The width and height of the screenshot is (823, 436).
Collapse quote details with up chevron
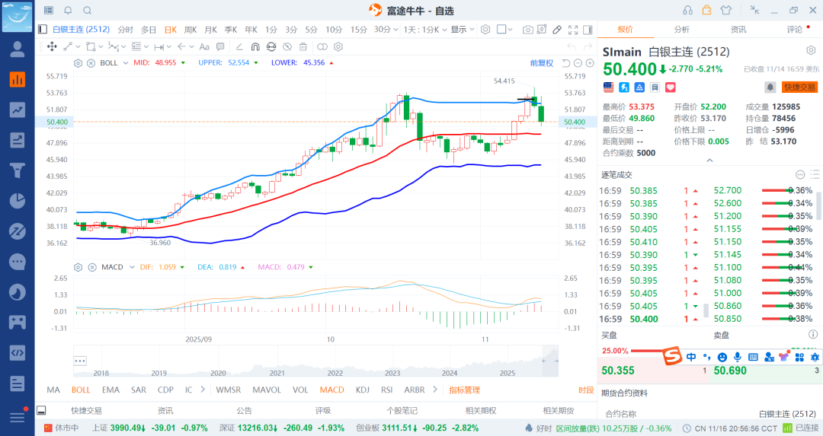click(x=709, y=161)
